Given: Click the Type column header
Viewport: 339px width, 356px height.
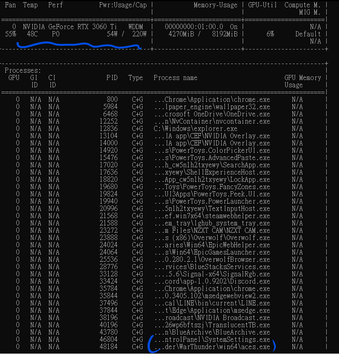Looking at the screenshot, I should pyautogui.click(x=136, y=78).
